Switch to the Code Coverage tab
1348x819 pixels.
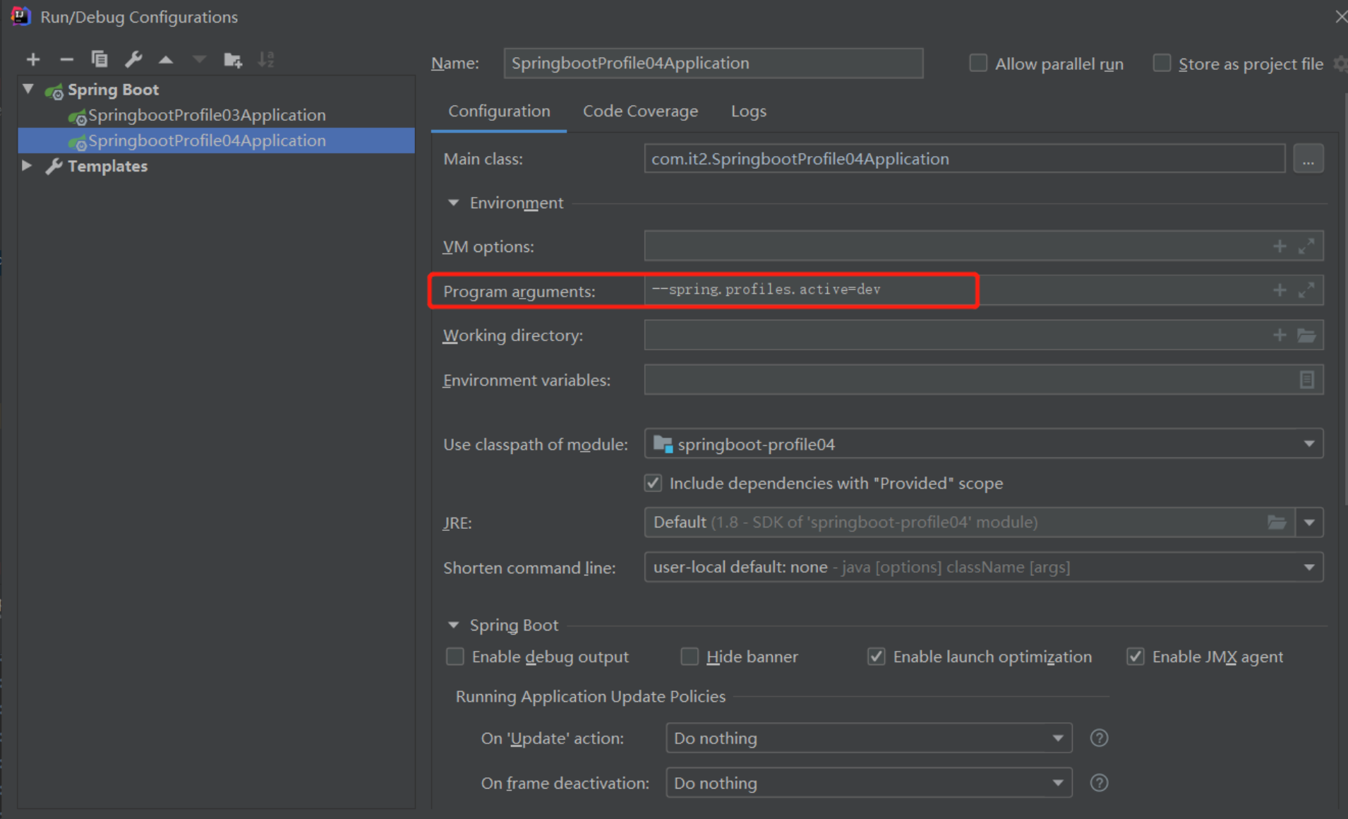pos(640,112)
